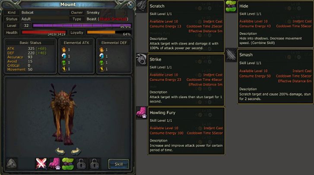This screenshot has width=314, height=175.
Task: Click the red Health bar
Action: coord(44,32)
